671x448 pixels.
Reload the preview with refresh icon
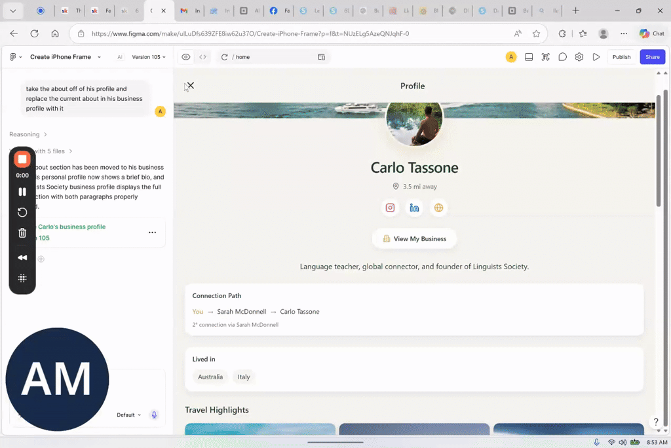(x=224, y=57)
